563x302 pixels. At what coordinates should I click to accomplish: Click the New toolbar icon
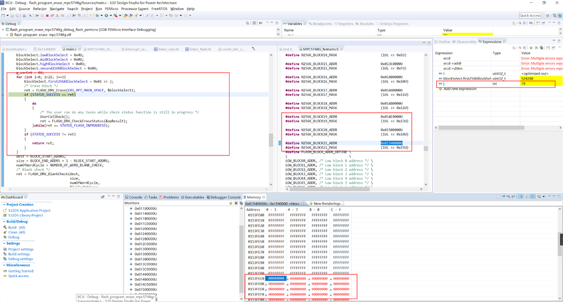[x=3, y=15]
